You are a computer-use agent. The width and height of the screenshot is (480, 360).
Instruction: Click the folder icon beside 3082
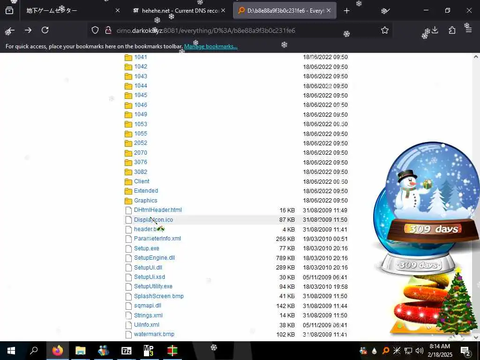[x=128, y=172]
